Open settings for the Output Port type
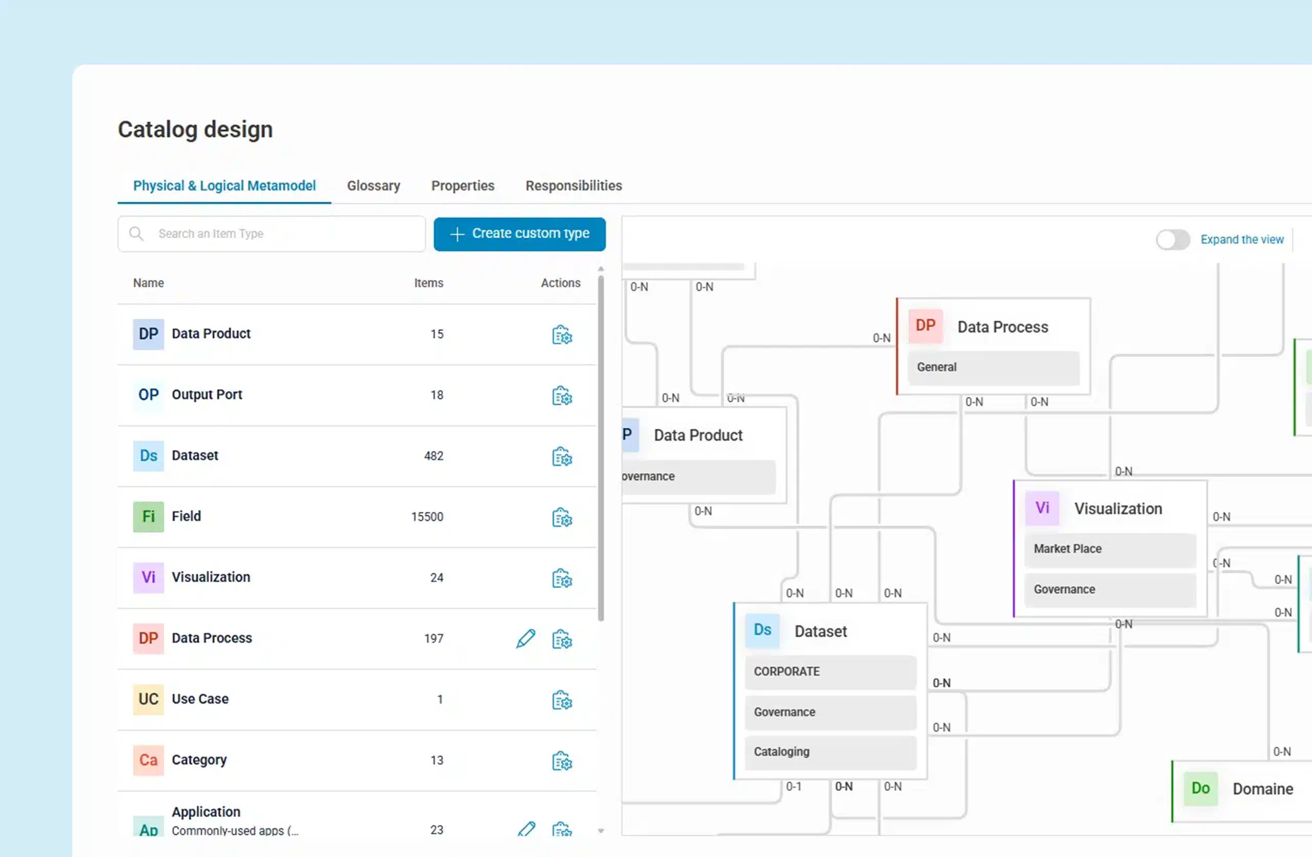The height and width of the screenshot is (857, 1312). [x=561, y=395]
